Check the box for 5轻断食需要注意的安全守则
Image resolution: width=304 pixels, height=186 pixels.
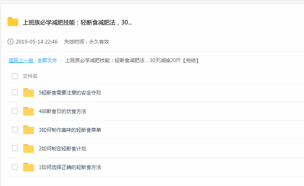(15, 92)
